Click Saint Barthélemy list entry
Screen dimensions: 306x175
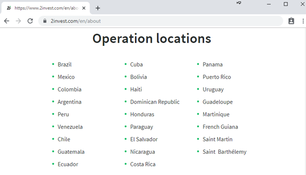tap(224, 152)
